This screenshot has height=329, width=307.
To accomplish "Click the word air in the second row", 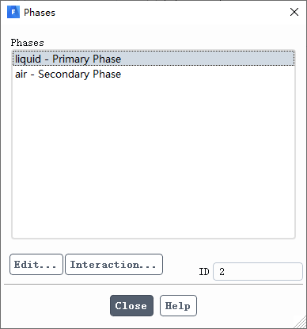I will pos(21,75).
